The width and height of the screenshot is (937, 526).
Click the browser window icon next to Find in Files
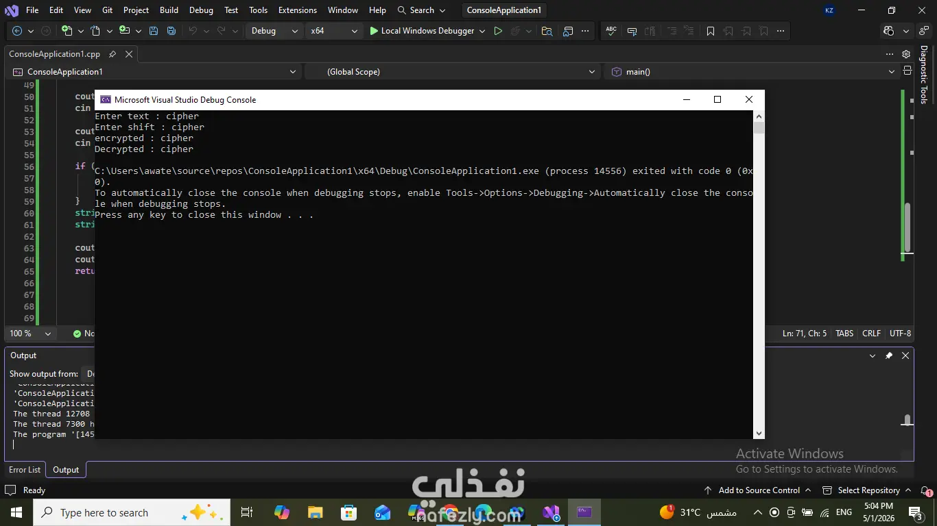[568, 31]
